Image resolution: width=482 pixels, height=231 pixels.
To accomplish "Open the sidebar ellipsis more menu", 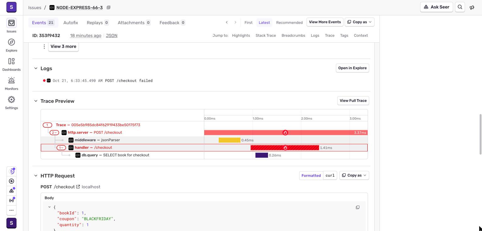I will 12,210.
